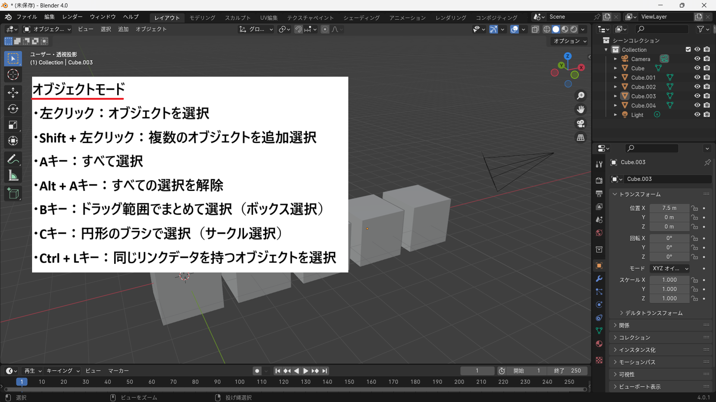Open the Modifiers wrench properties tab

coord(599,278)
